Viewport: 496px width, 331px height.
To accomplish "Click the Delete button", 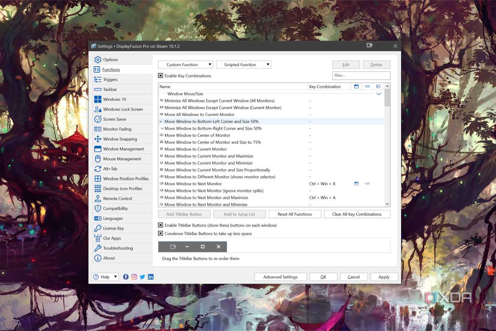I will point(377,65).
